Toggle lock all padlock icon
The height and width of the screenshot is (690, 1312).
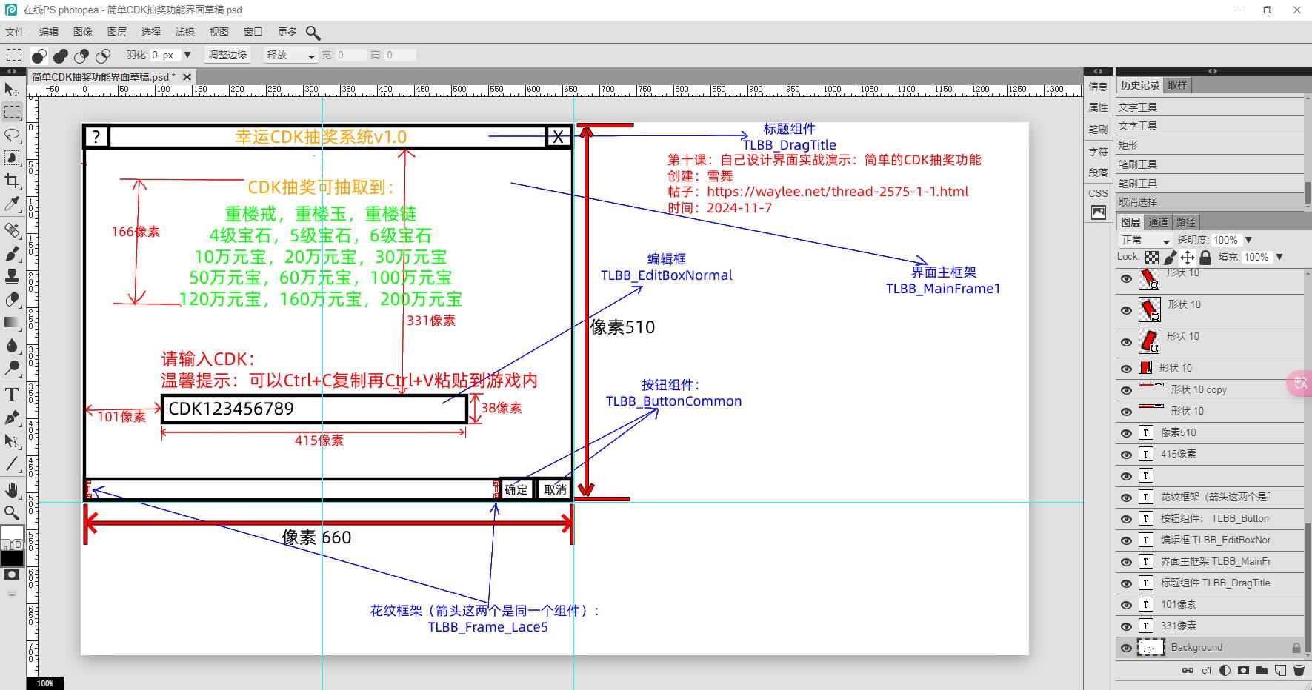pyautogui.click(x=1205, y=258)
